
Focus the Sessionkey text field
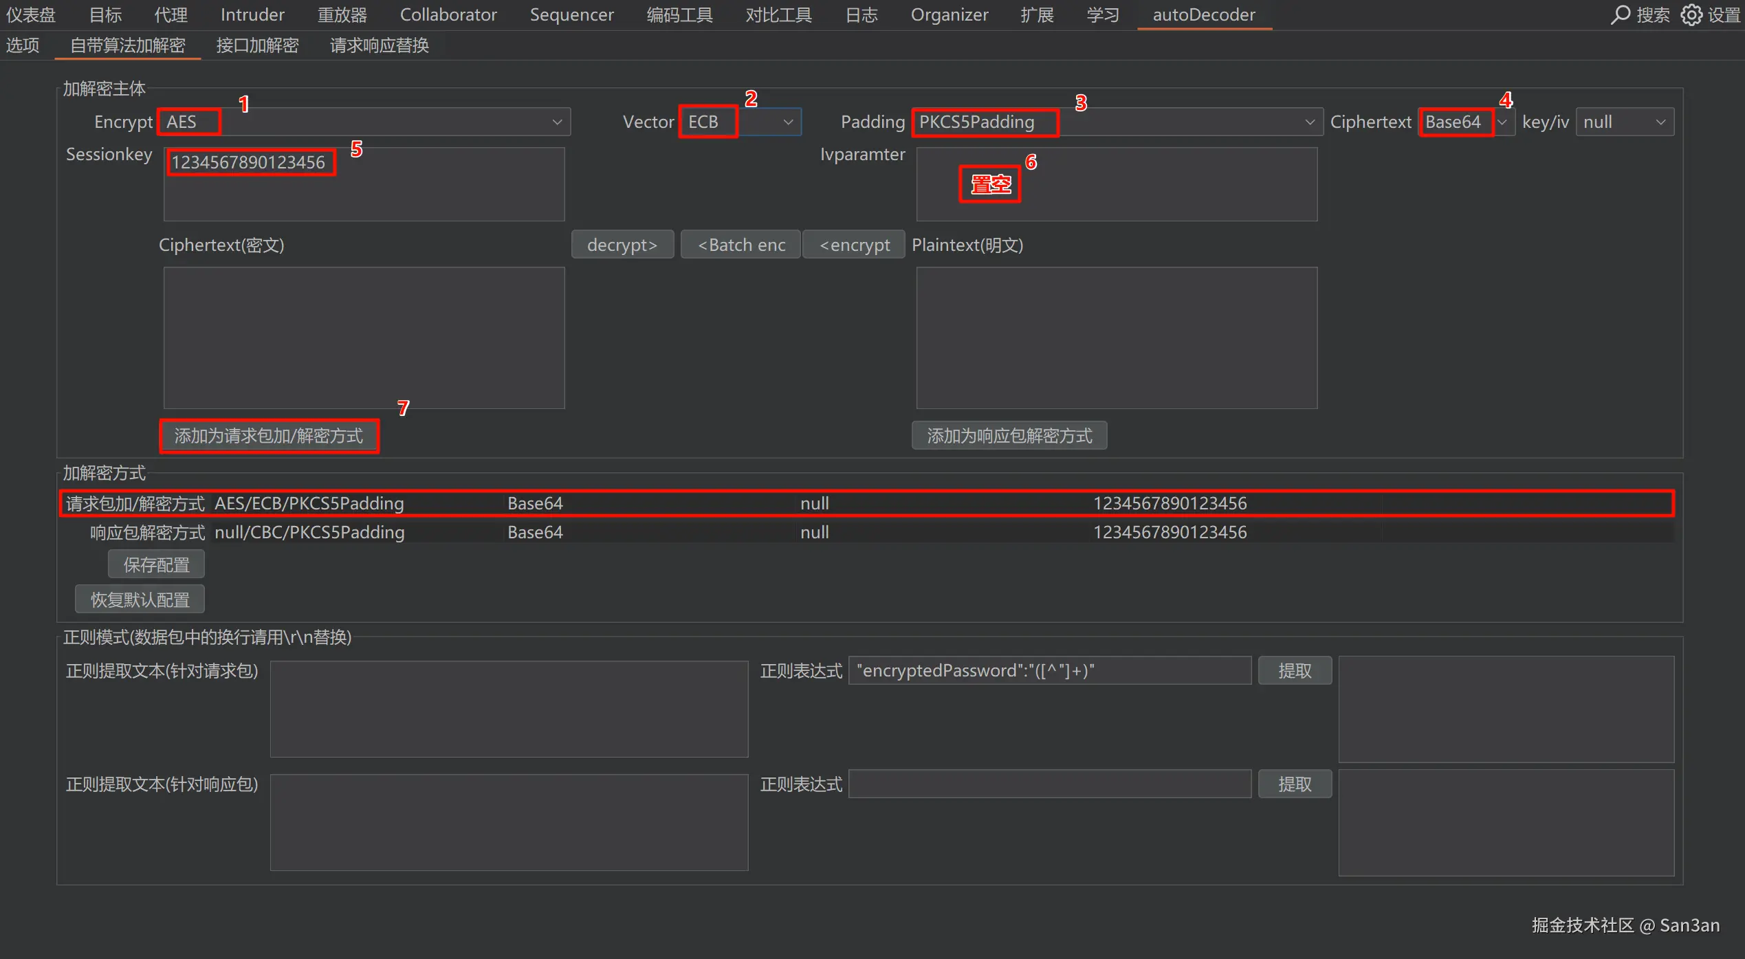[364, 184]
